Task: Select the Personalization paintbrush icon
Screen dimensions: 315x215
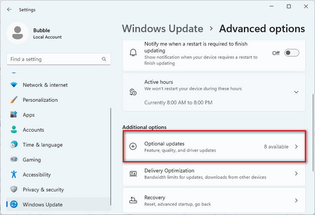Action: pyautogui.click(x=14, y=100)
